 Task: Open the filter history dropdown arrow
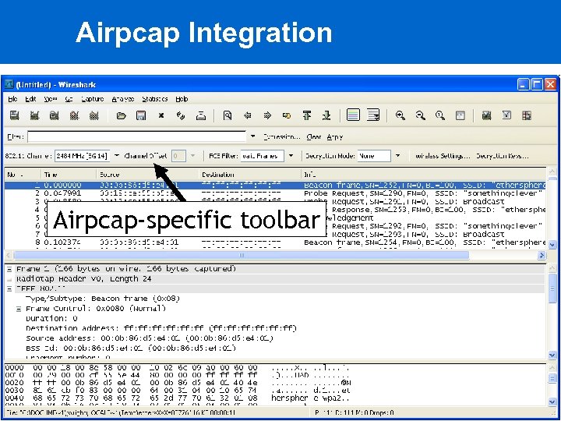pos(253,136)
